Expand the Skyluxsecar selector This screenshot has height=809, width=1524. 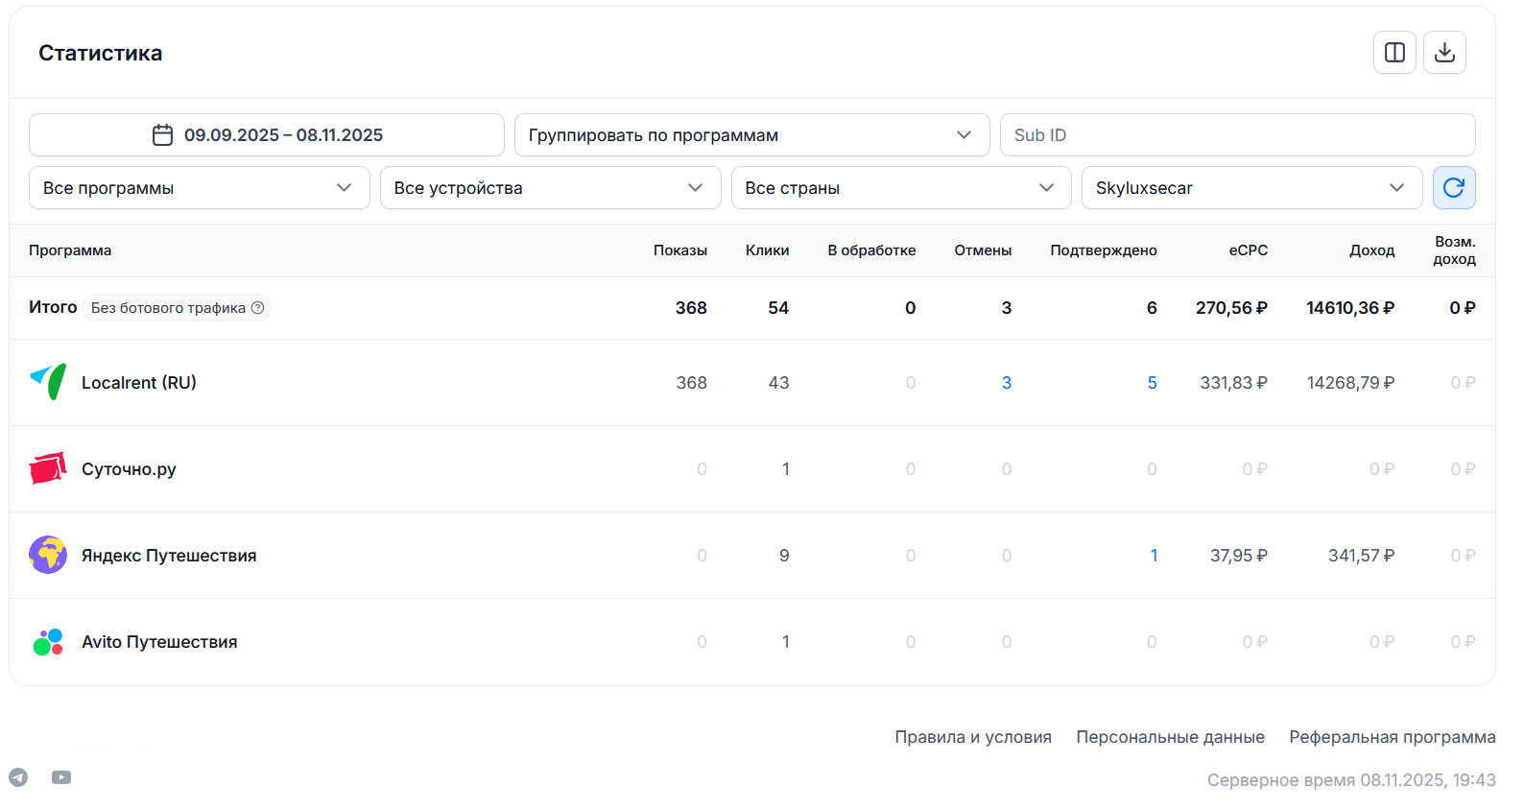pyautogui.click(x=1250, y=188)
